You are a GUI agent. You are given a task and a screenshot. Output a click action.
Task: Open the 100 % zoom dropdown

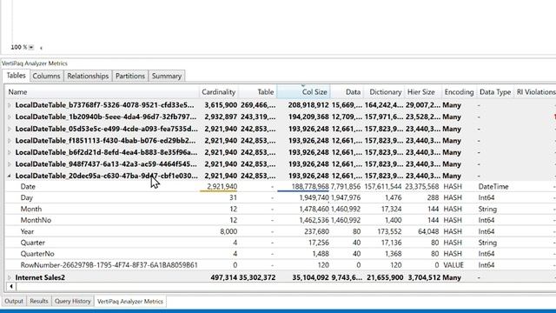pos(31,47)
